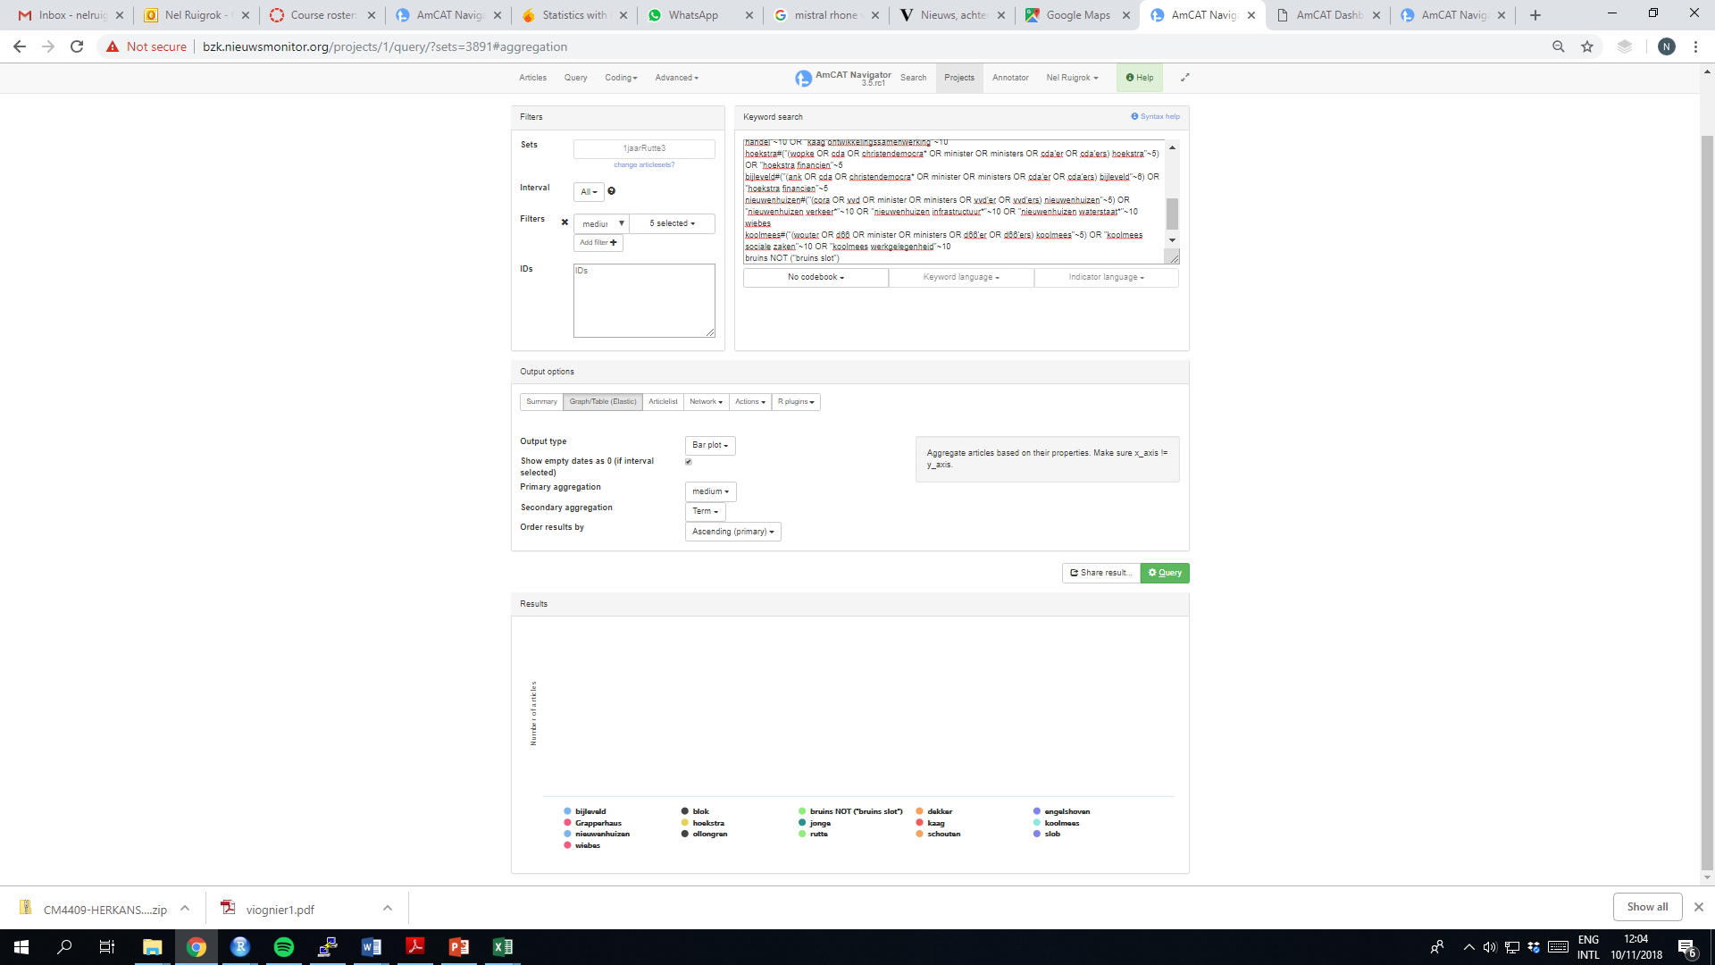The image size is (1715, 965).
Task: Click Share result button
Action: click(x=1100, y=573)
